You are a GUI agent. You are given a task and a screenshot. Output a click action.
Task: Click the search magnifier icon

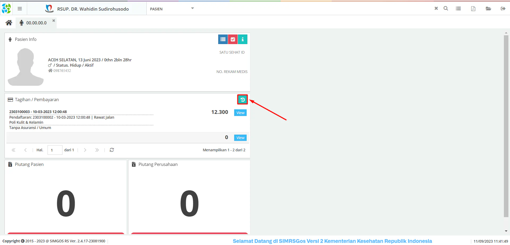(x=446, y=8)
